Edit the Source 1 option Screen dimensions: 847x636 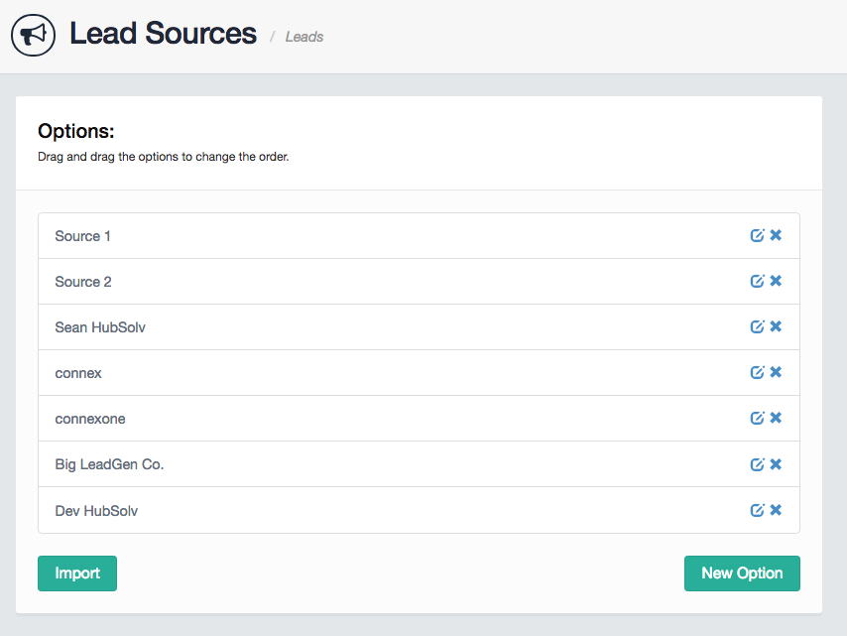pos(757,236)
